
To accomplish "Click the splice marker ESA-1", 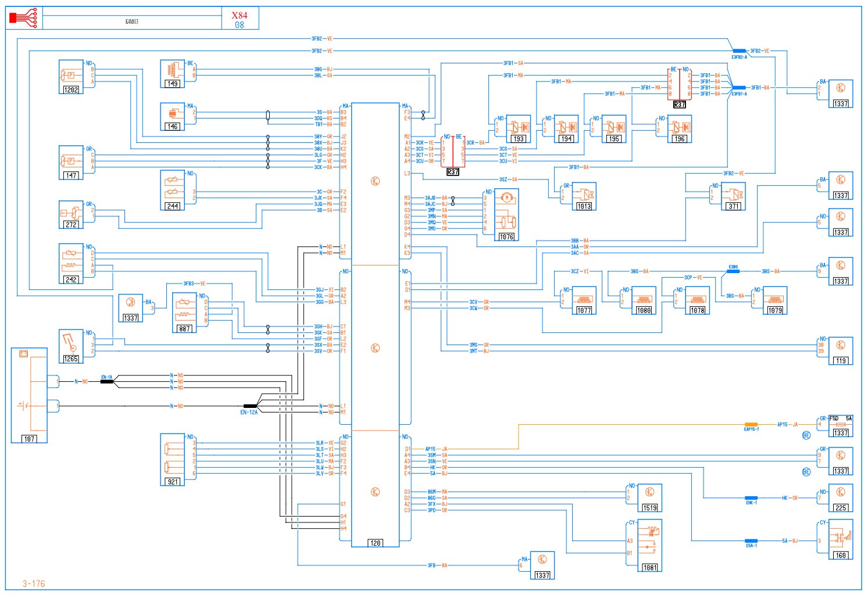I will point(751,541).
